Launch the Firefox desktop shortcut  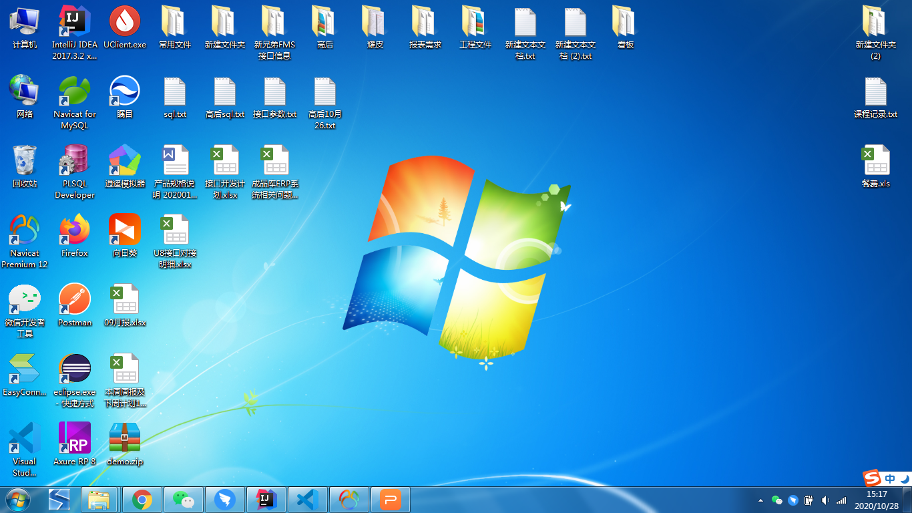tap(75, 236)
